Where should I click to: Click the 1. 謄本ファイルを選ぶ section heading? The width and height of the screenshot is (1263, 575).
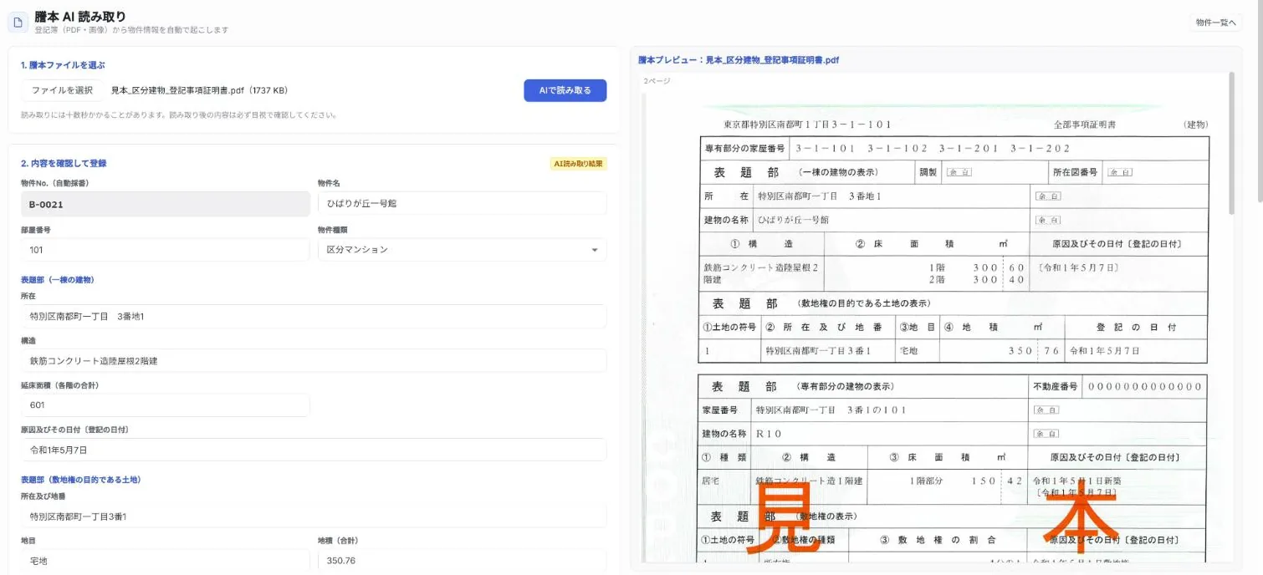click(x=63, y=65)
